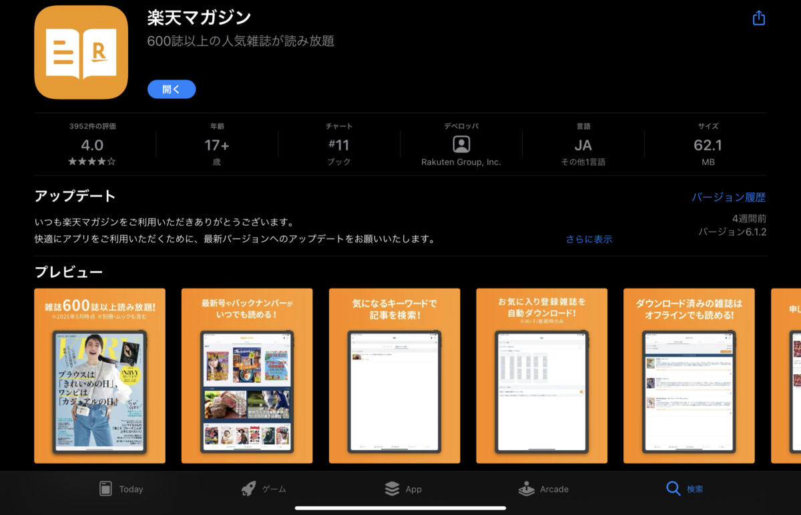Image resolution: width=801 pixels, height=515 pixels.
Task: Tap the #11 chart ranking
Action: 339,145
